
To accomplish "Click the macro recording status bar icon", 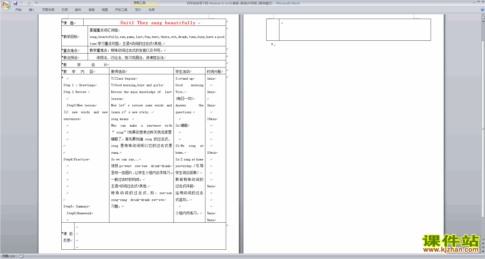I will click(x=21, y=256).
